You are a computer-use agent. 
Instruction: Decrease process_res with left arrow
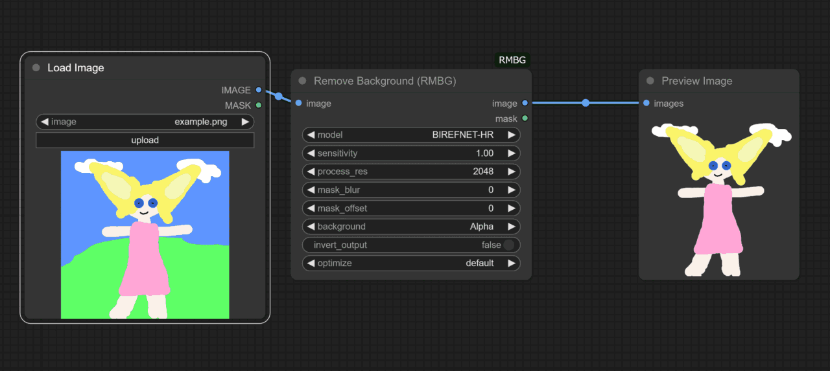tap(311, 172)
